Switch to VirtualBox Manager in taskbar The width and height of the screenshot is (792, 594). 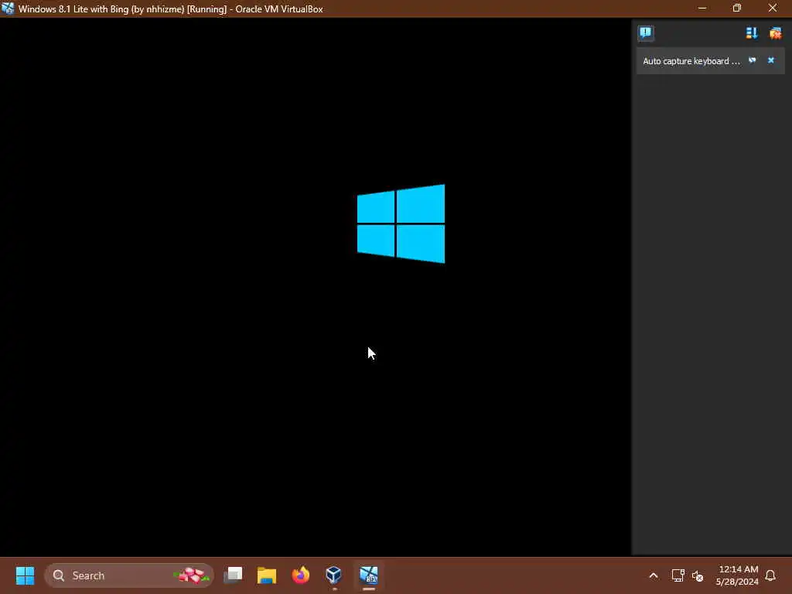(x=334, y=575)
